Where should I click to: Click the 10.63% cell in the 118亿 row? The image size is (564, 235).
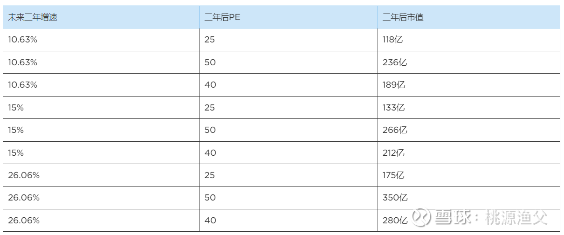click(x=22, y=40)
